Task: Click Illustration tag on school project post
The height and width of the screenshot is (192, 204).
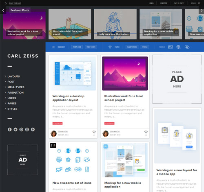Action: pyautogui.click(x=109, y=123)
